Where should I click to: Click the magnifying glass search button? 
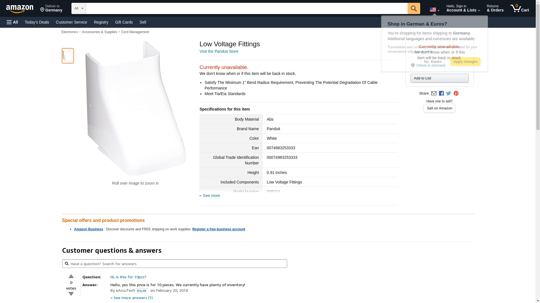413,8
